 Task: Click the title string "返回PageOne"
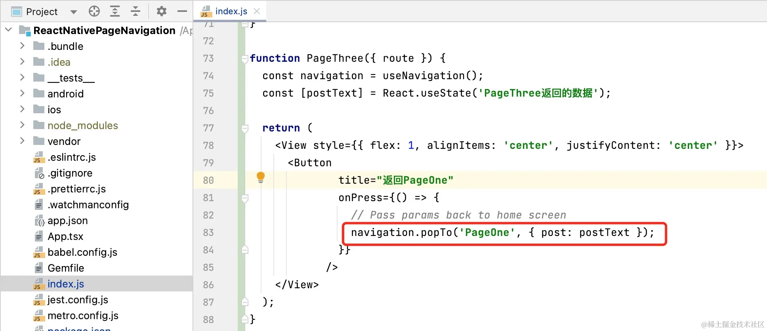(x=414, y=180)
